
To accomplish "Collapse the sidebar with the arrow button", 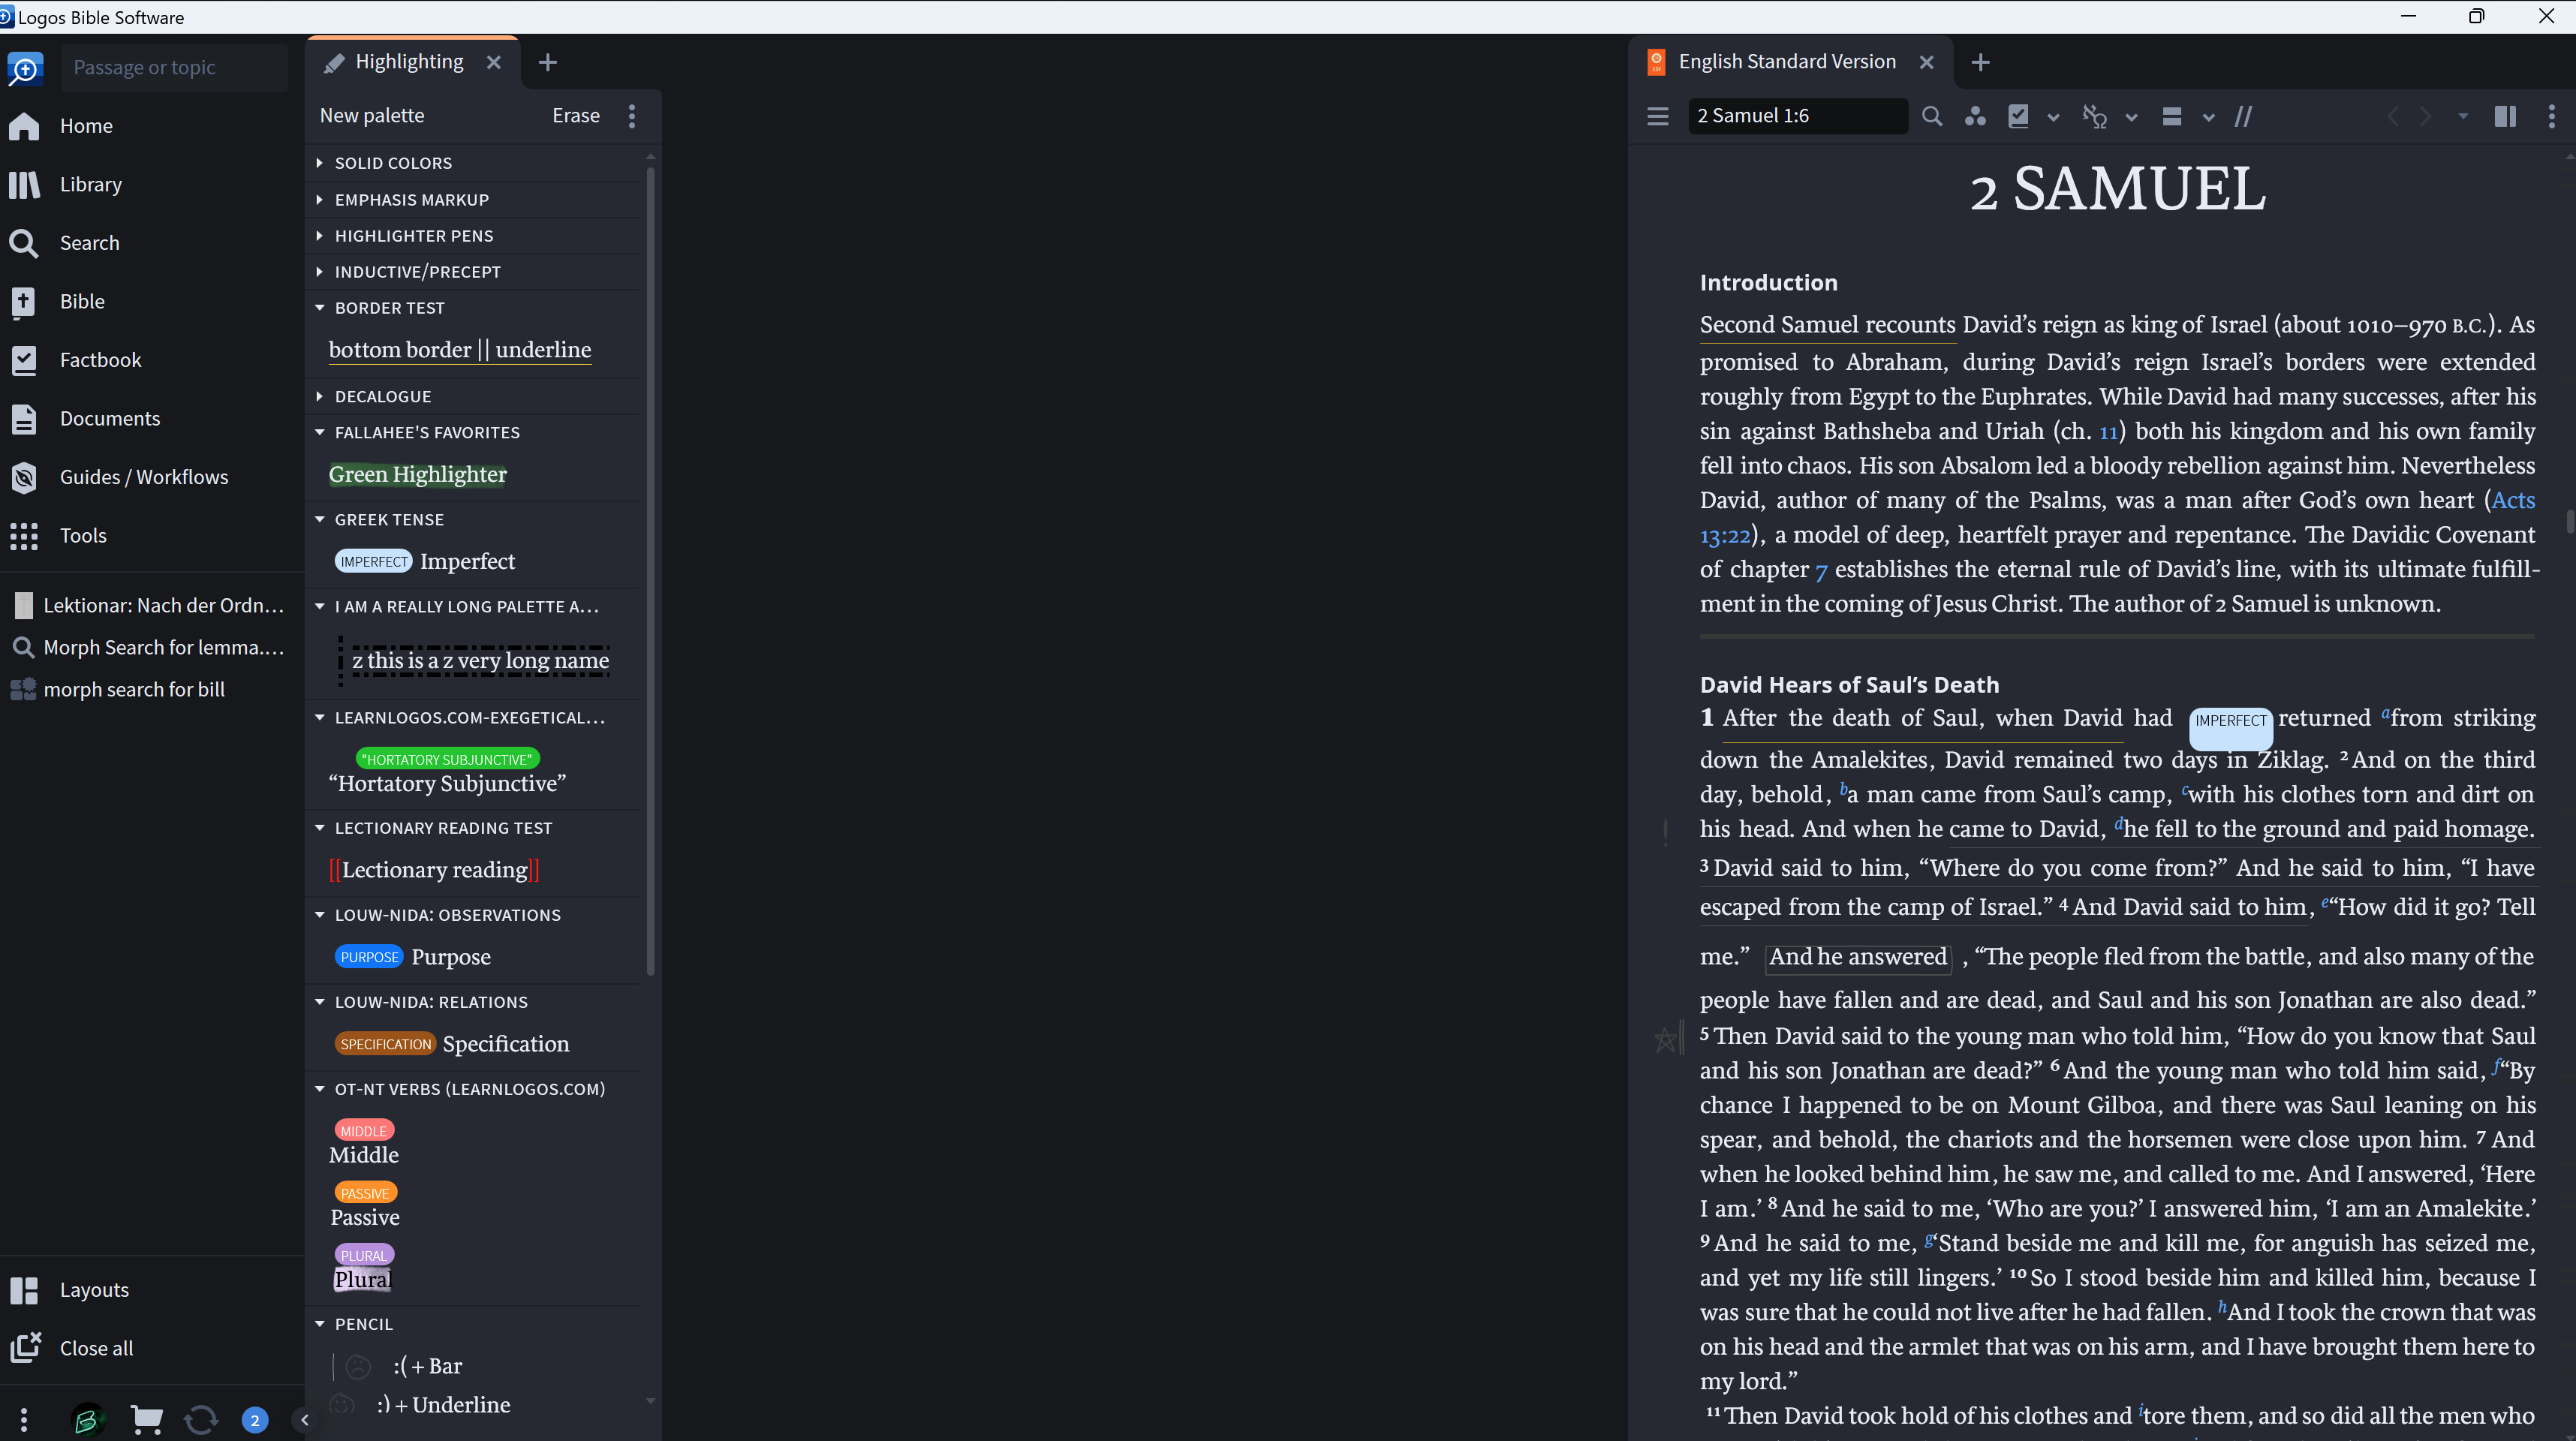I will click(305, 1419).
